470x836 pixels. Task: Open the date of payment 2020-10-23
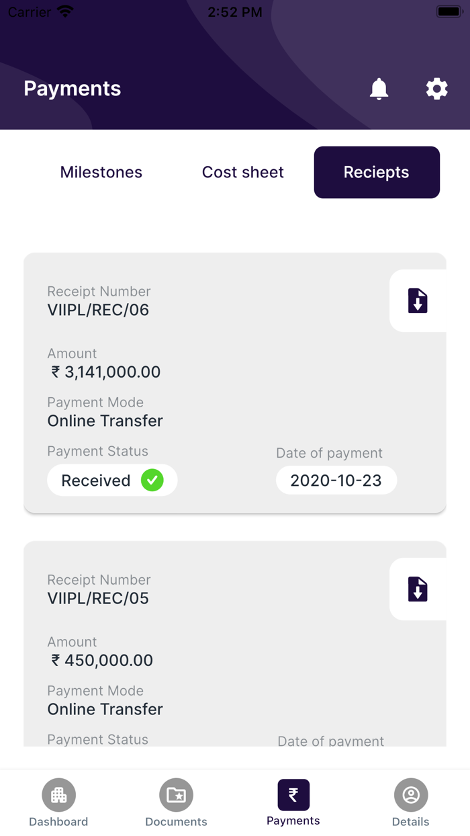(x=336, y=480)
